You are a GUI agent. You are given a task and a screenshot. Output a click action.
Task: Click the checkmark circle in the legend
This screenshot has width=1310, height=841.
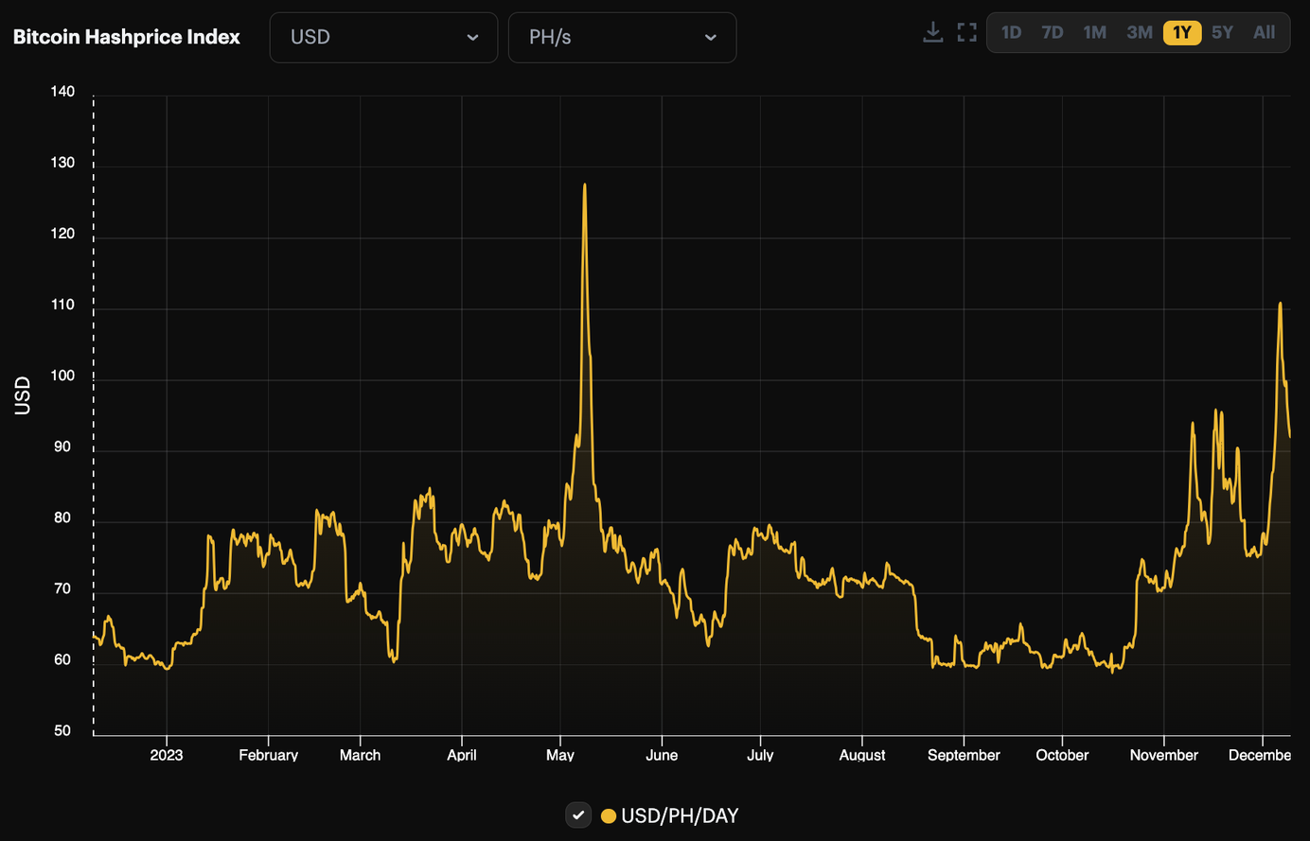point(578,815)
